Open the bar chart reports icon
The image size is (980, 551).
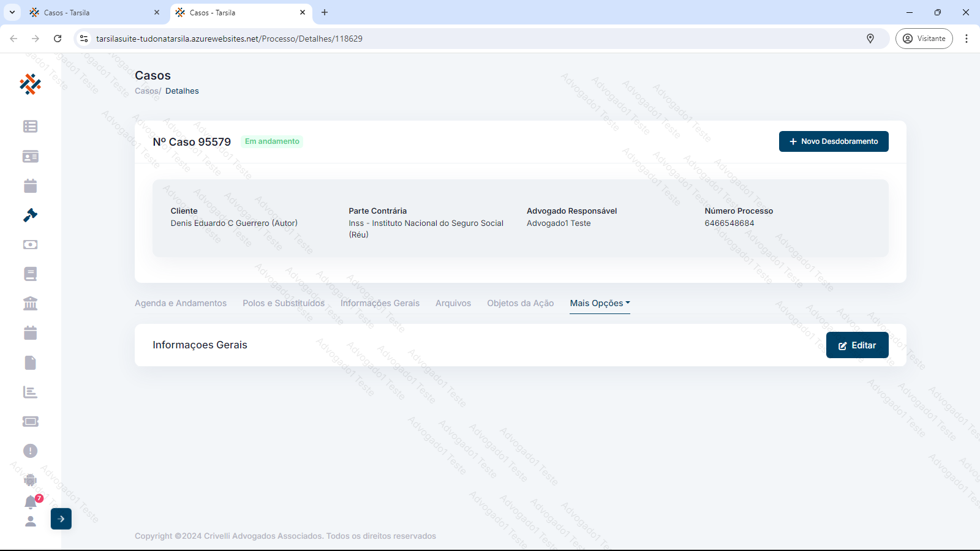[x=30, y=392]
